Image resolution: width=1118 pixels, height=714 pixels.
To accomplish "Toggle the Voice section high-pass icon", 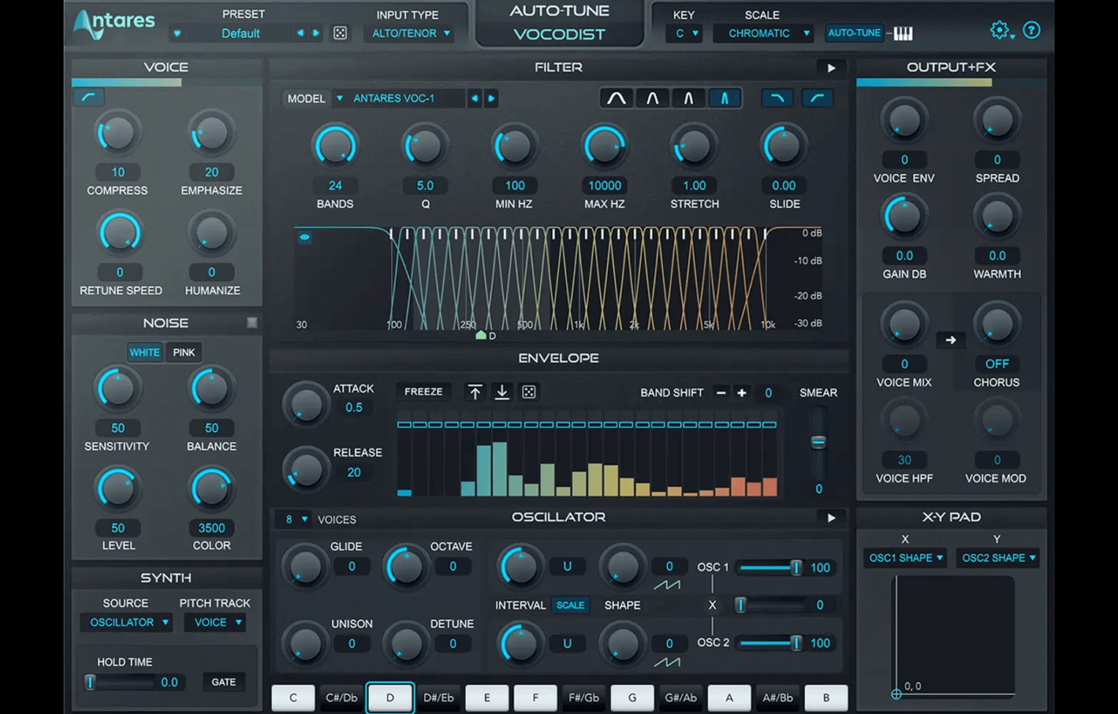I will [89, 97].
